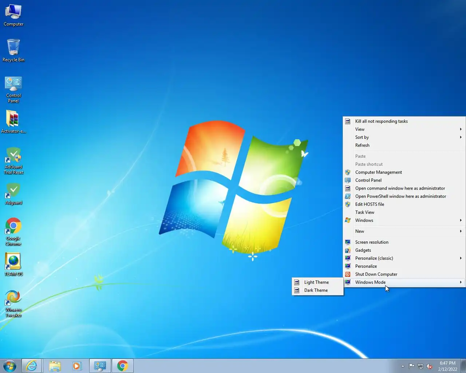Show hidden tray icons arrow
This screenshot has height=373, width=466.
pos(403,366)
